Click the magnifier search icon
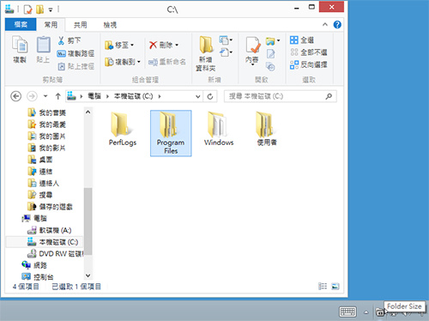 pyautogui.click(x=329, y=96)
